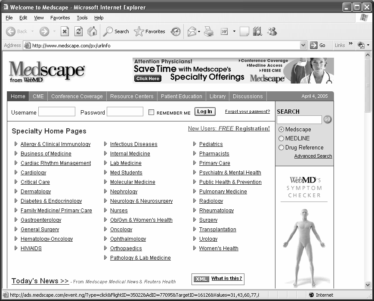Click in the Username field
The image size is (374, 301).
coord(57,112)
